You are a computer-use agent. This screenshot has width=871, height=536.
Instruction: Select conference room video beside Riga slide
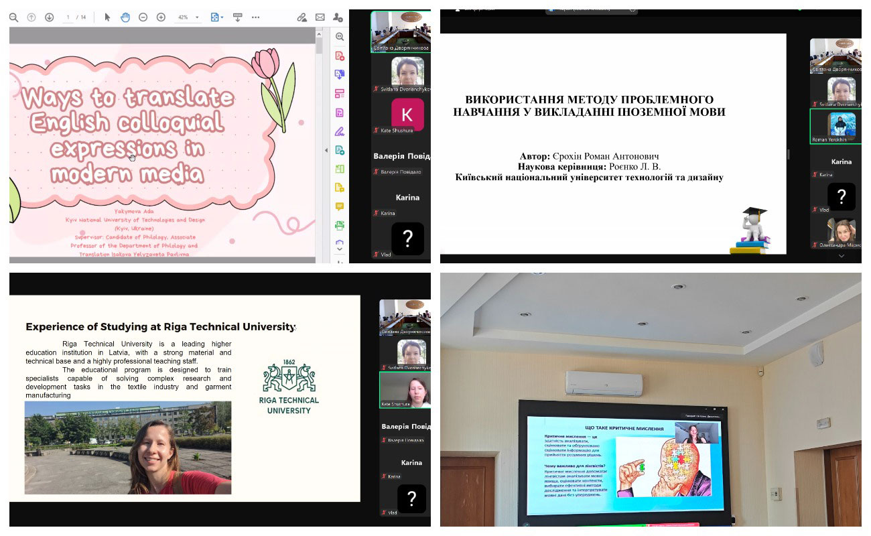[405, 317]
